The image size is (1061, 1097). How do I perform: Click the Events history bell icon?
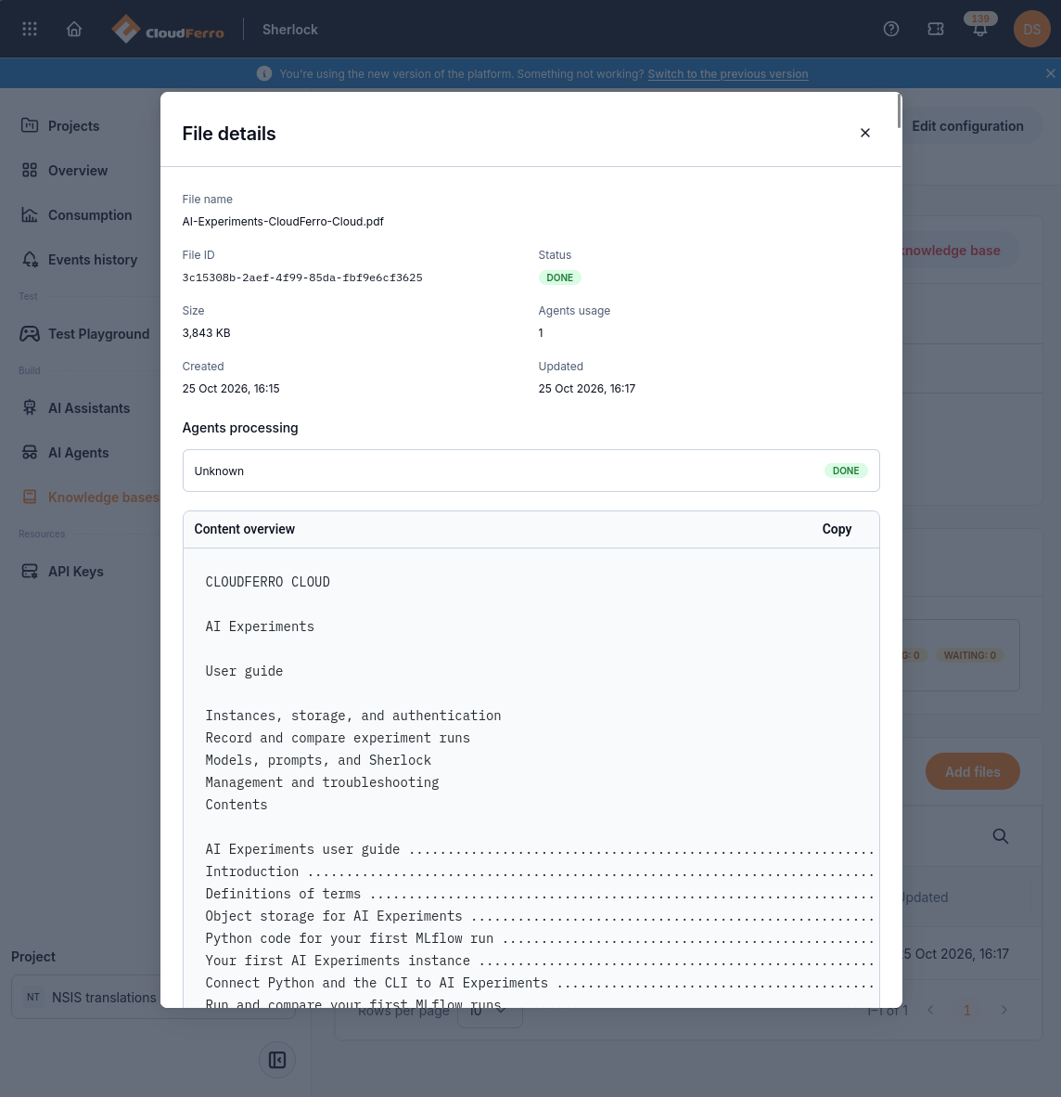(30, 260)
